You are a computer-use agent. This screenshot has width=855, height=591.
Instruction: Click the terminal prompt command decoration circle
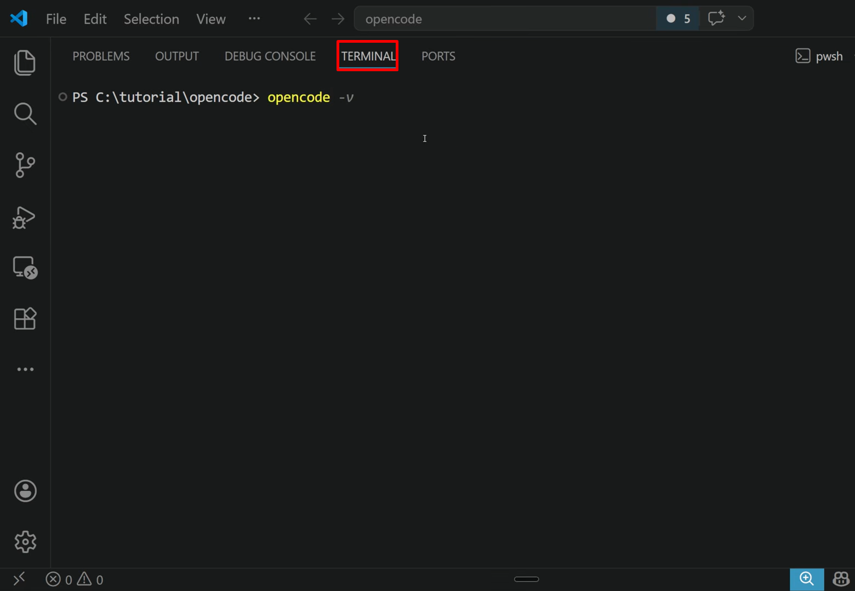[x=62, y=97]
